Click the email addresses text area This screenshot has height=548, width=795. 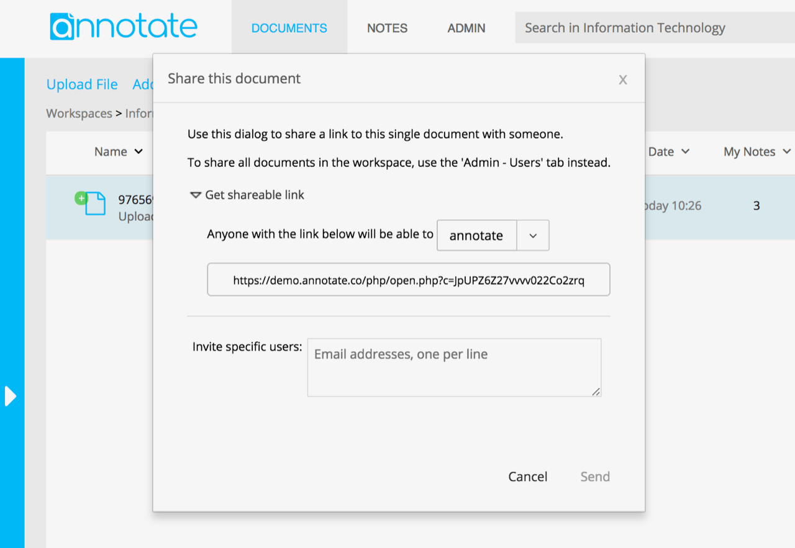[454, 367]
